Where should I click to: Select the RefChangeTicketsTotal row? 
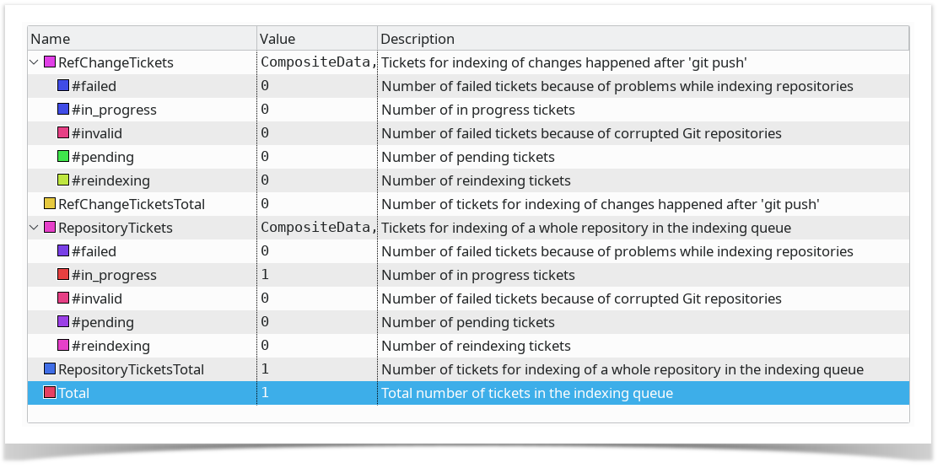pos(468,203)
